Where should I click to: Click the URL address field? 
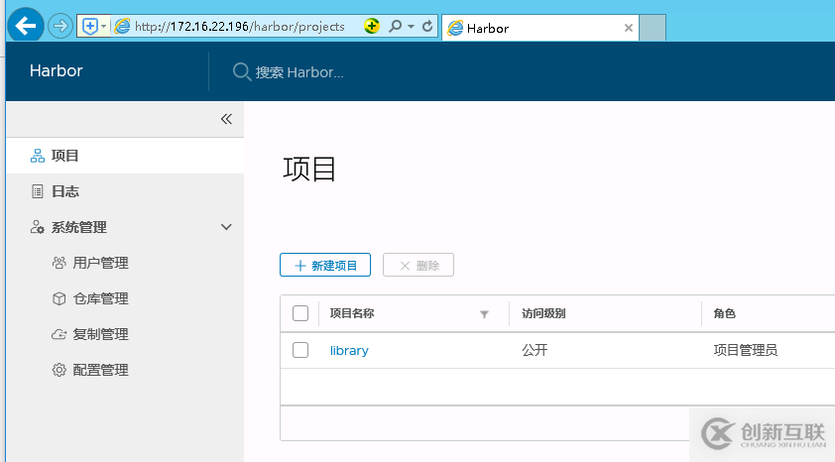pyautogui.click(x=240, y=27)
